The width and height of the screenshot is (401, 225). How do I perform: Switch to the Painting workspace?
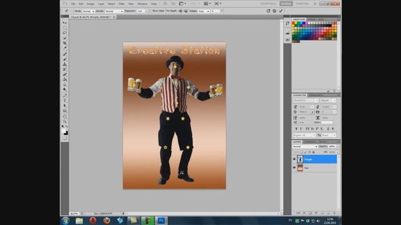point(302,4)
